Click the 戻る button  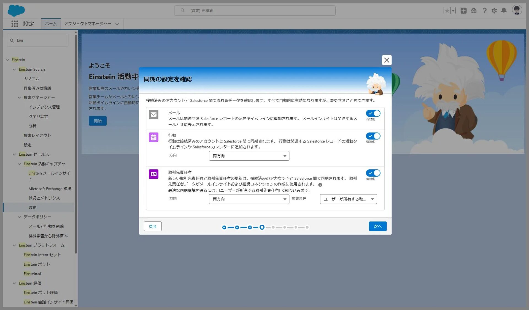tap(153, 226)
